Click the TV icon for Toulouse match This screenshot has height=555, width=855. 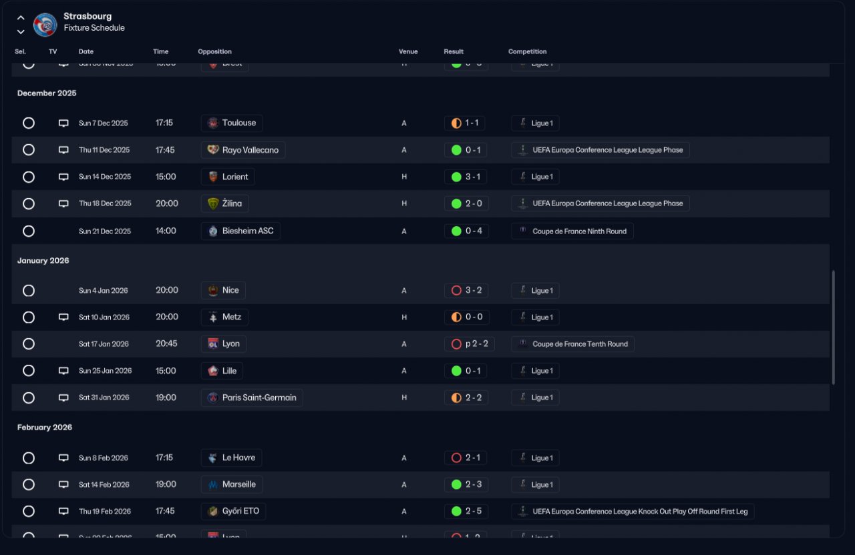[63, 123]
